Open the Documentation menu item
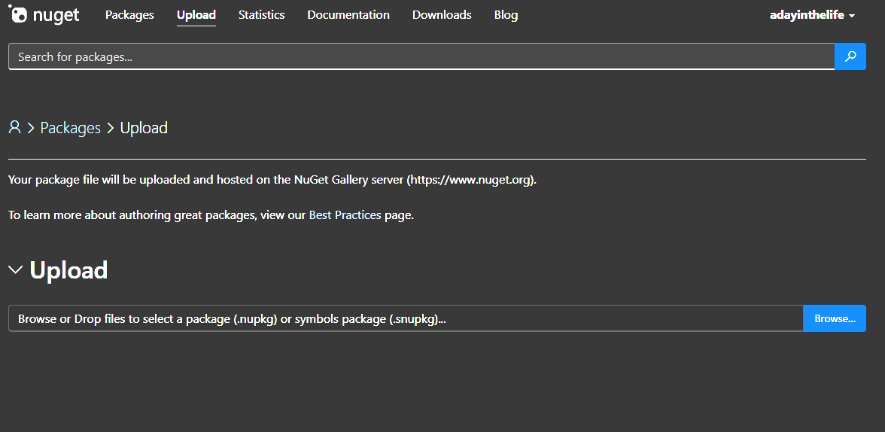The width and height of the screenshot is (885, 432). [x=348, y=15]
